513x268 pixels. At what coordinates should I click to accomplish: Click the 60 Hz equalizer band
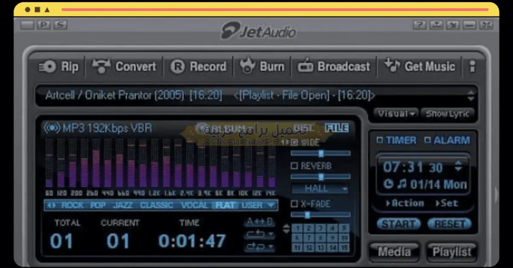pyautogui.click(x=49, y=163)
